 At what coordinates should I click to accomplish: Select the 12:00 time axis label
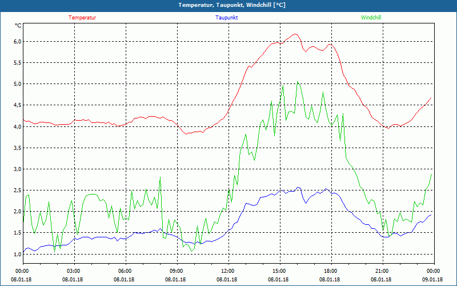(x=227, y=271)
